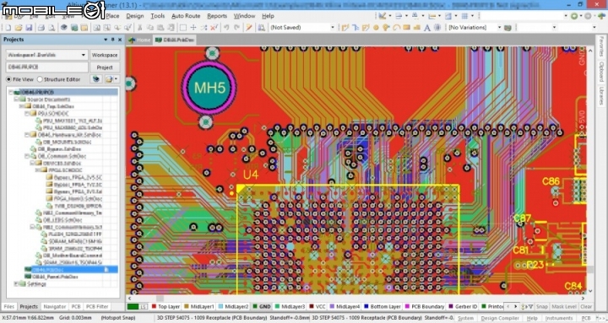Click the New document toolbar icon
This screenshot has width=608, height=323.
8,28
